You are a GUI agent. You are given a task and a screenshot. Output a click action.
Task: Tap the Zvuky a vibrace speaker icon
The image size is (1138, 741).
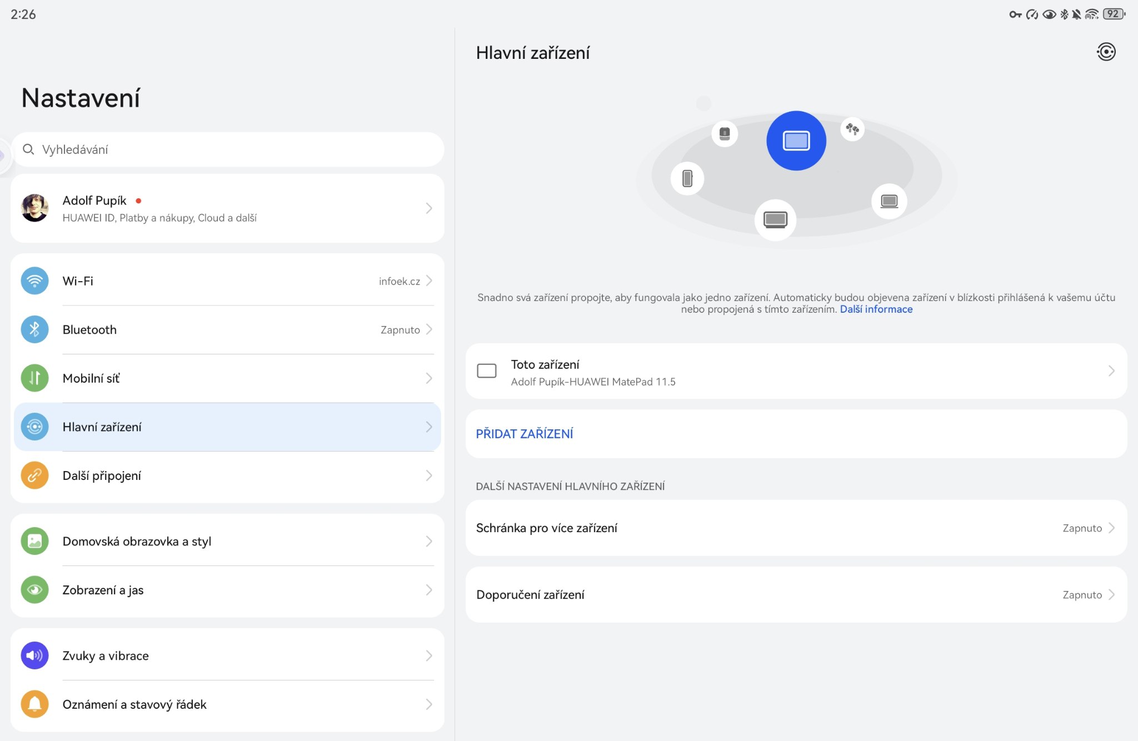coord(34,655)
